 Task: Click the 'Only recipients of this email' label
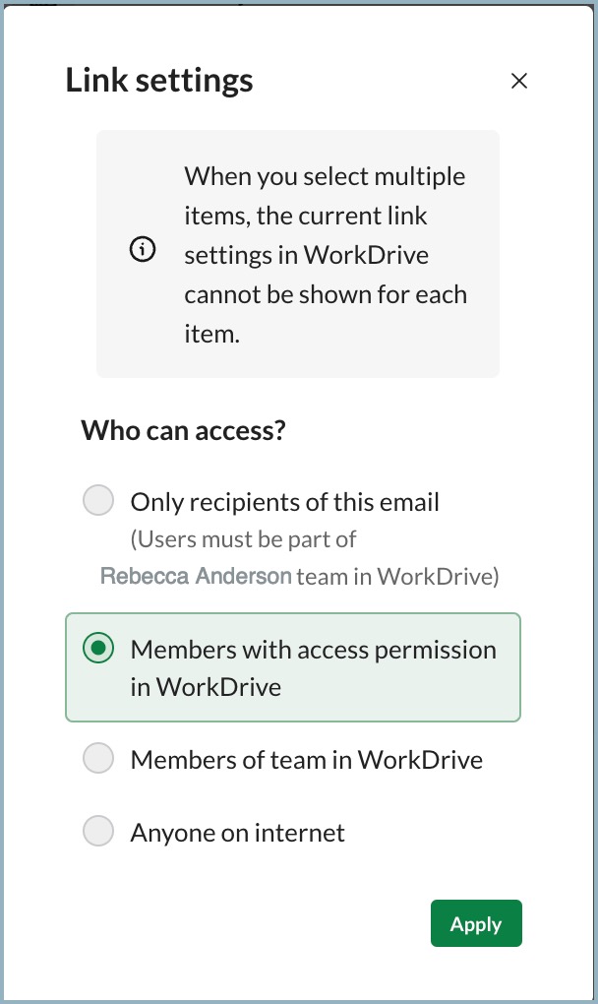pyautogui.click(x=284, y=502)
